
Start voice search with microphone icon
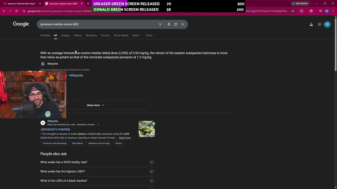coord(169,24)
